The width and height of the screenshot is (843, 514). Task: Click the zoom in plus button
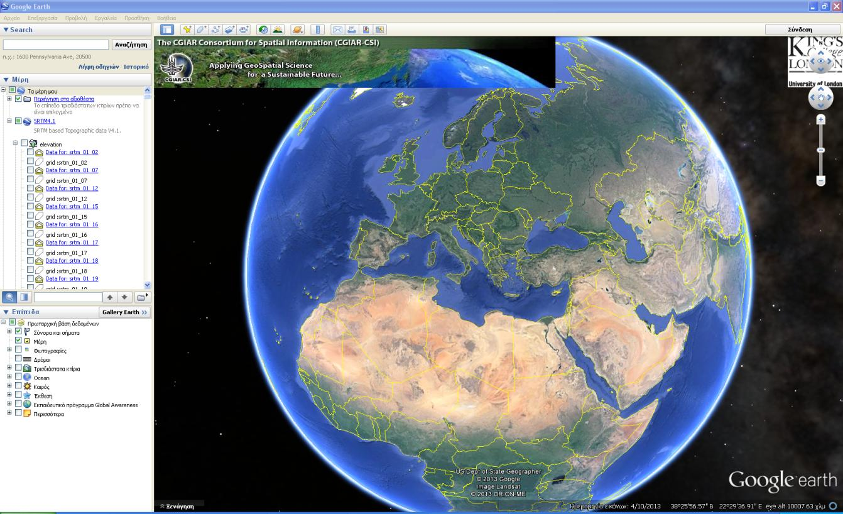click(820, 119)
